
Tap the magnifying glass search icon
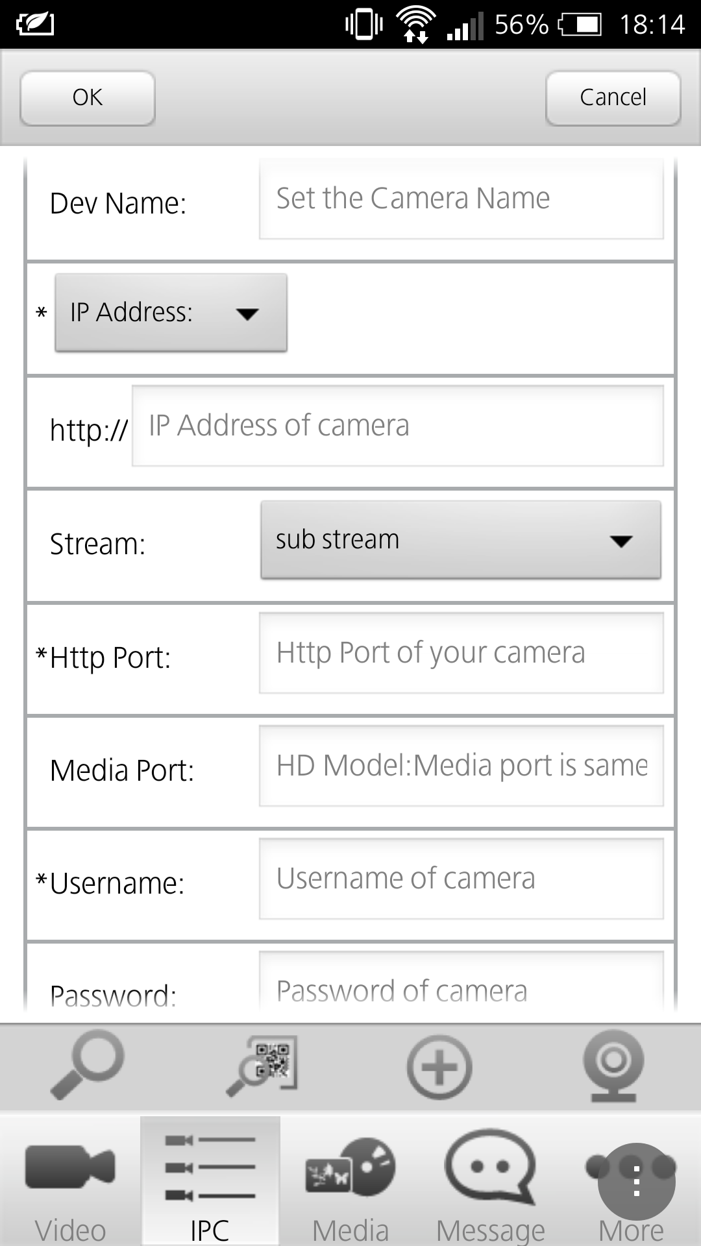coord(88,1066)
